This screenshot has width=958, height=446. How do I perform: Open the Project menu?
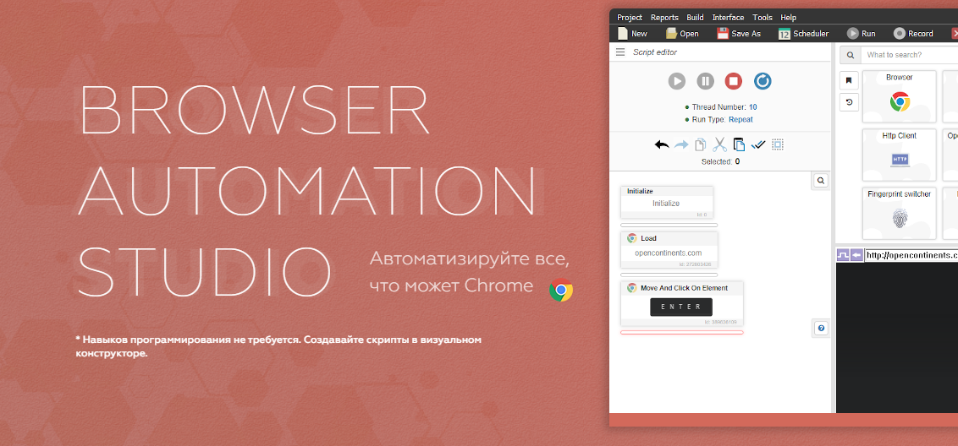[630, 18]
